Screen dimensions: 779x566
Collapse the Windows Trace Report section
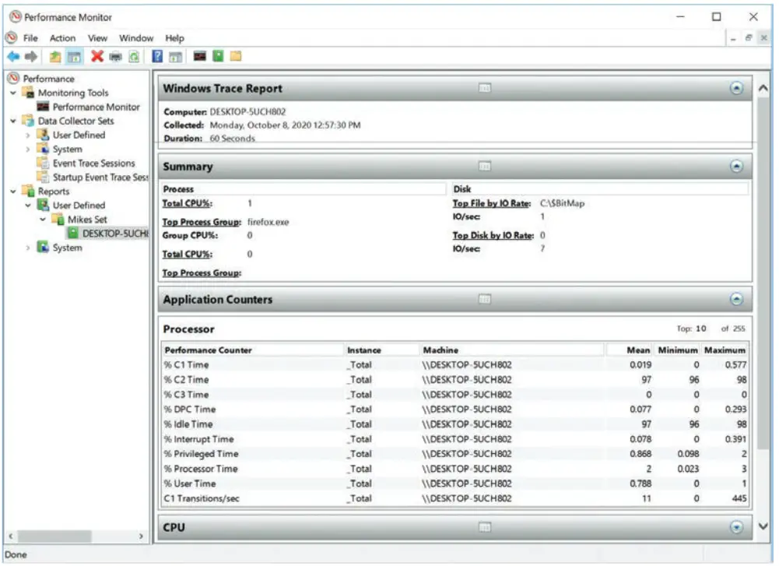tap(736, 89)
